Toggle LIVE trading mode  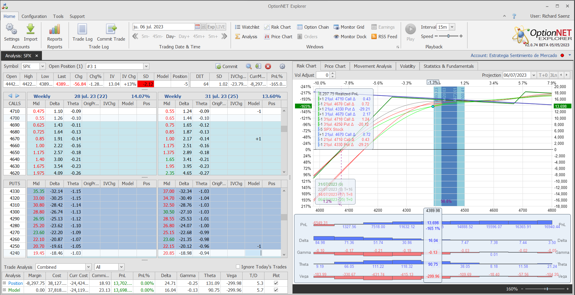click(221, 27)
